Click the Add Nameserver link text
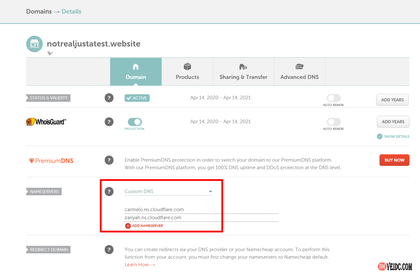The width and height of the screenshot is (420, 278). [147, 226]
